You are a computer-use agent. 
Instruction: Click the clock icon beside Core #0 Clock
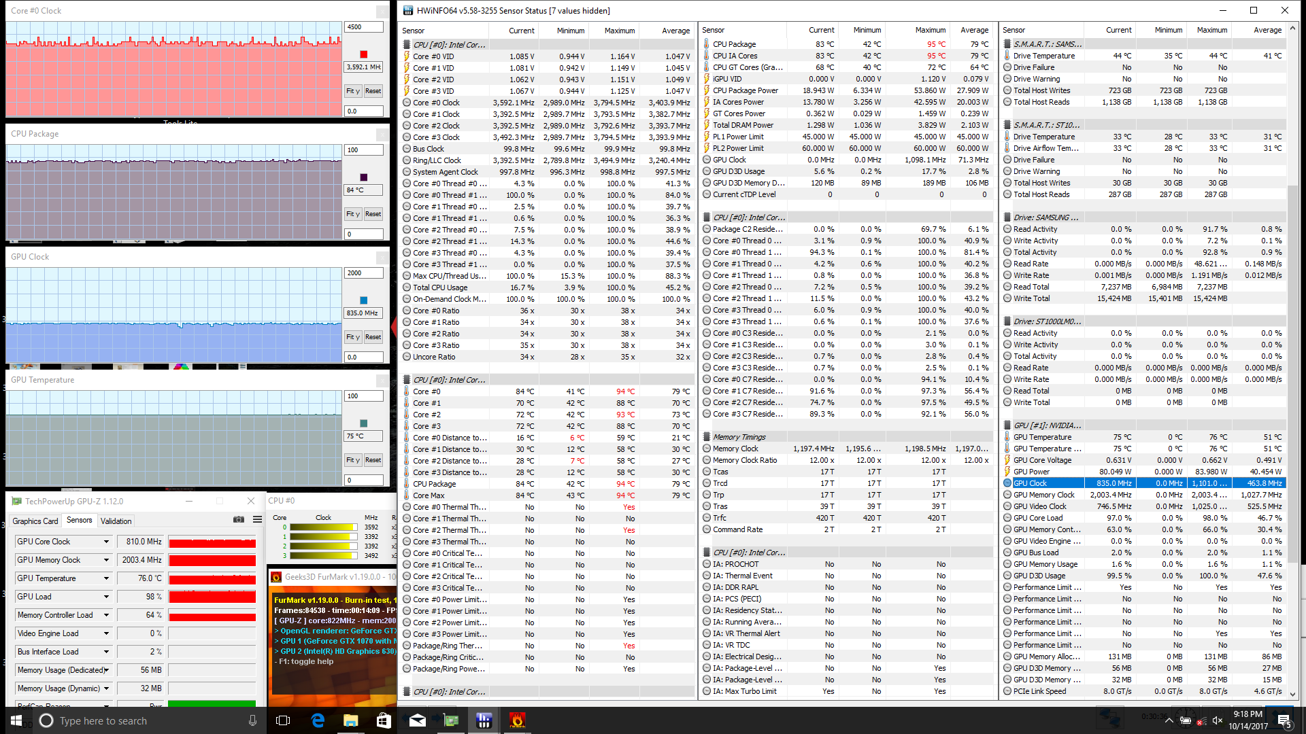click(407, 103)
